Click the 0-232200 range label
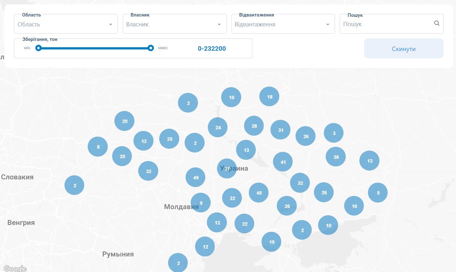Image resolution: width=456 pixels, height=272 pixels. click(212, 49)
